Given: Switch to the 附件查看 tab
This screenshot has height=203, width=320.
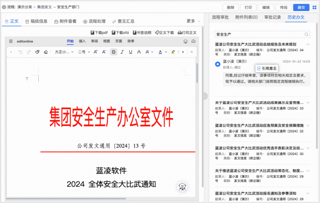Looking at the screenshot, I should pos(65,21).
